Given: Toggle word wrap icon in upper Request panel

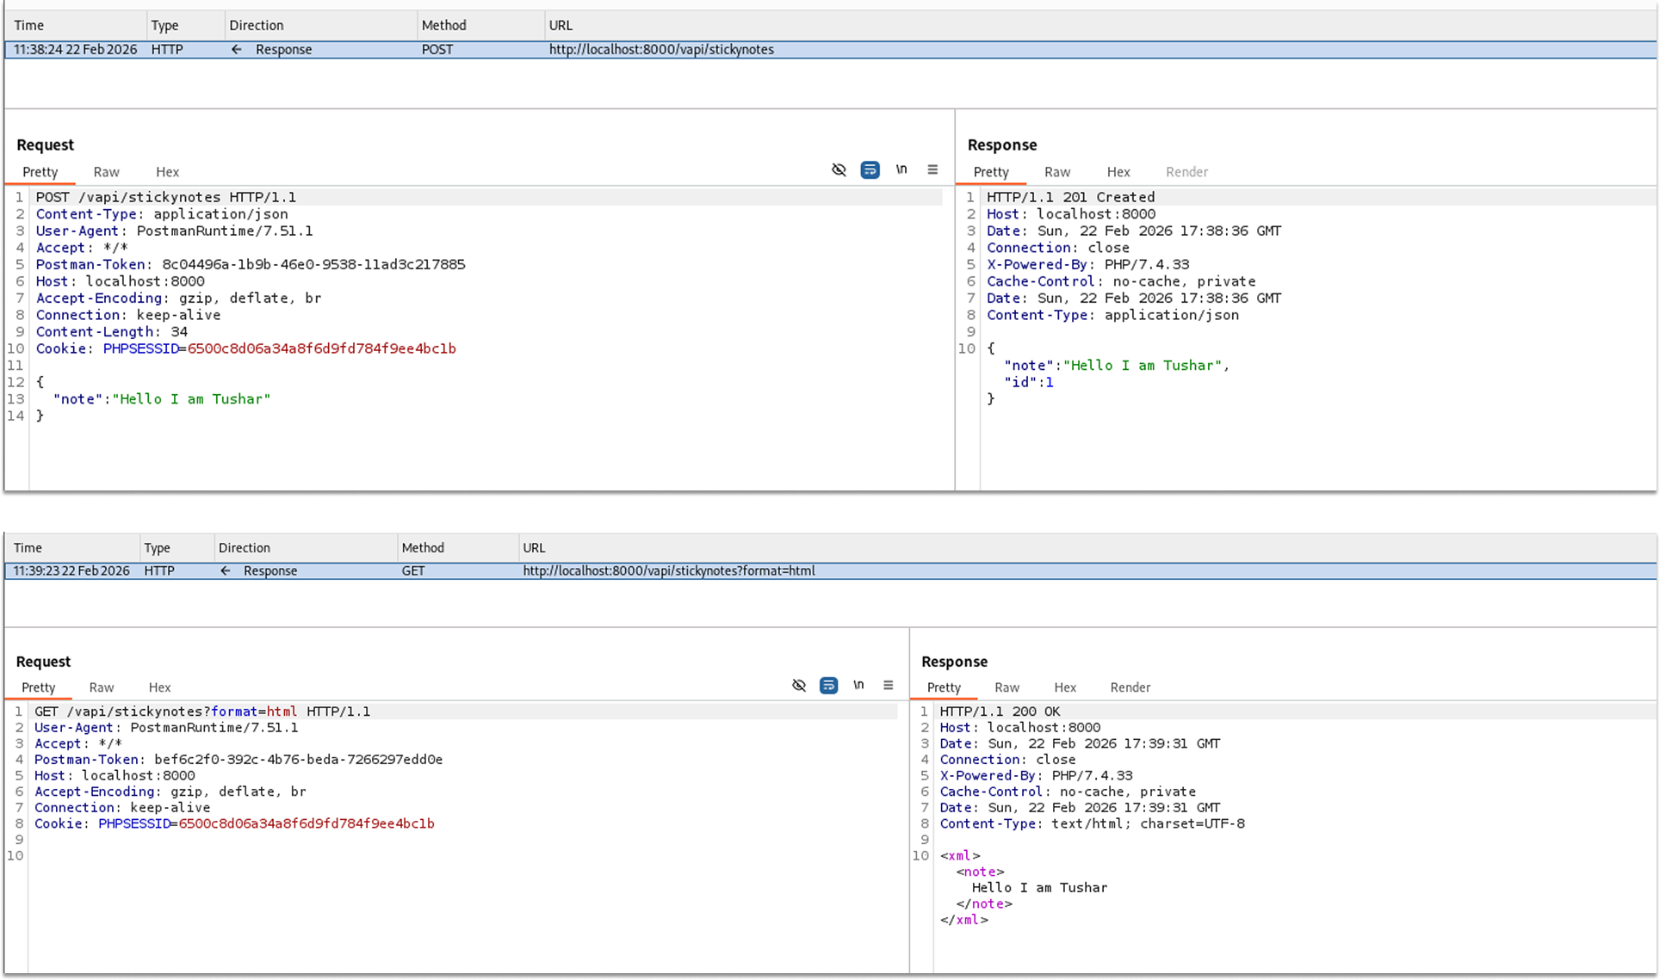Looking at the screenshot, I should pyautogui.click(x=870, y=169).
